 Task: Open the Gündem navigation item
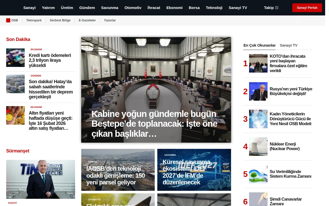point(87,8)
